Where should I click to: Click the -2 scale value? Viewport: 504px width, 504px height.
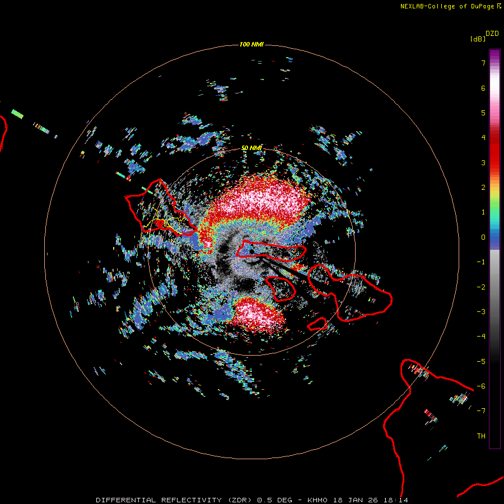click(x=481, y=287)
